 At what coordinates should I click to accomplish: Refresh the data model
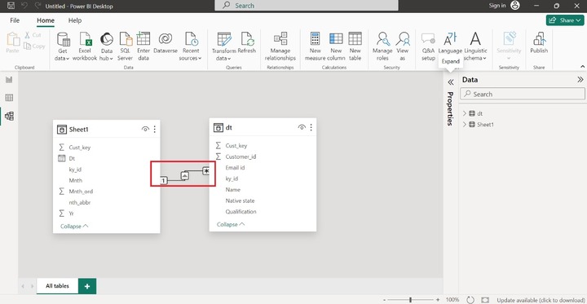[x=247, y=42]
